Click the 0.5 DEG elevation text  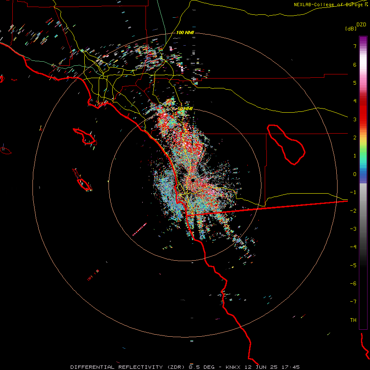(202, 367)
